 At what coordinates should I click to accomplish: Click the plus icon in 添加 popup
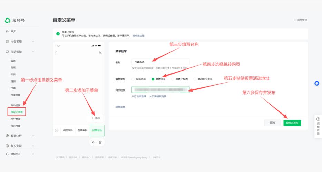coord(93,118)
